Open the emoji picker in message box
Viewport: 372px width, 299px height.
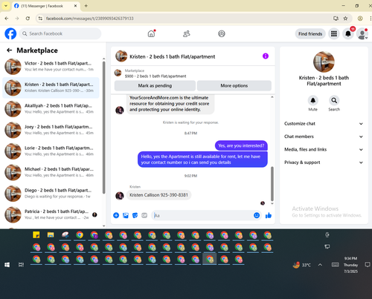coord(257,215)
